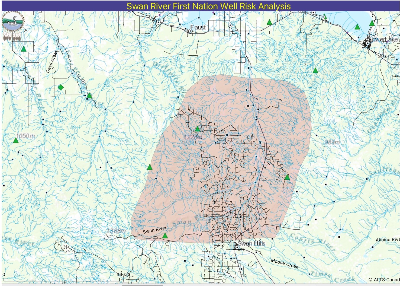Click the 'Akuinu Rive' label
The width and height of the screenshot is (400, 286).
(x=388, y=240)
